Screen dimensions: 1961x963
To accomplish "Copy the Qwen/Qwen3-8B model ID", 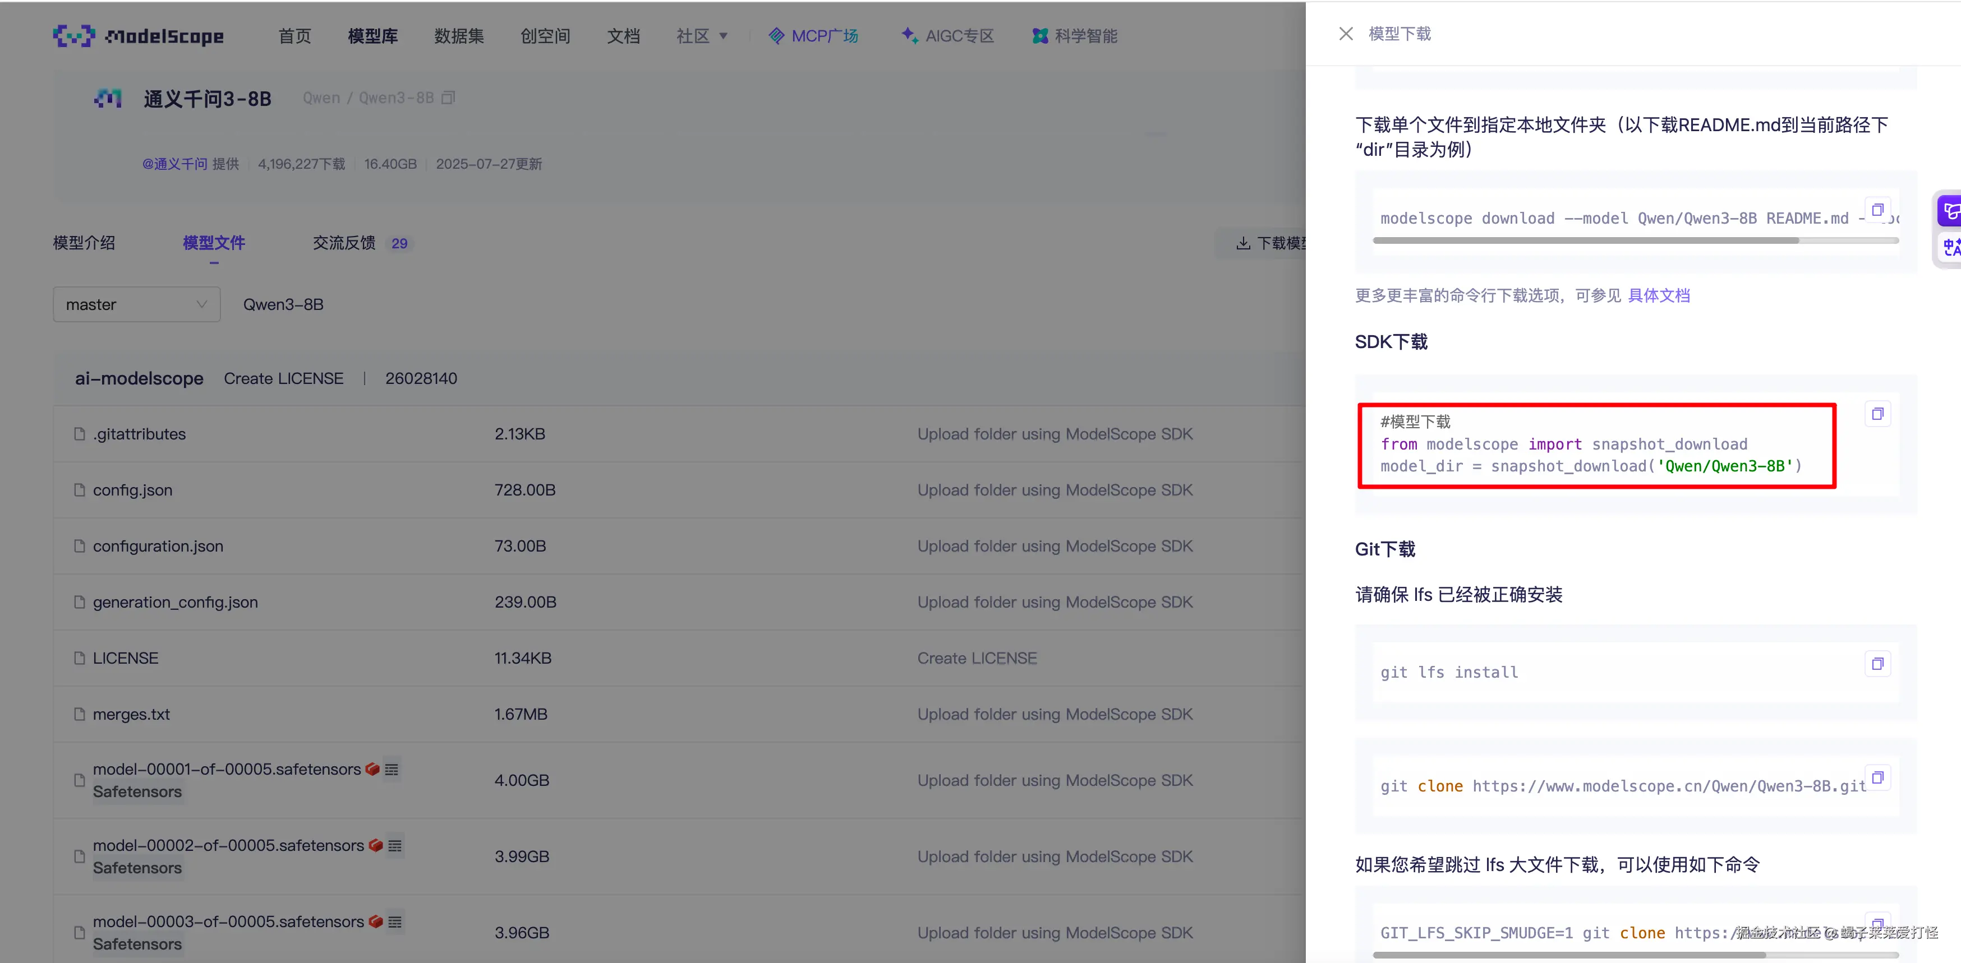I will point(448,98).
